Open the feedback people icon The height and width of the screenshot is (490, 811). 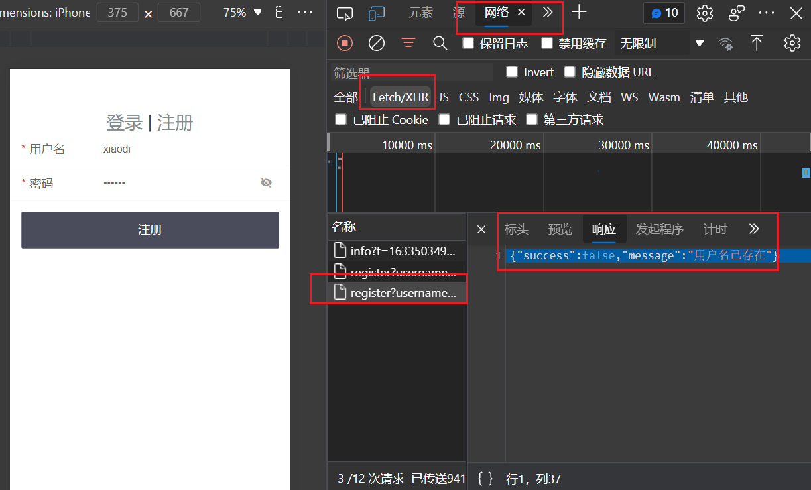737,13
